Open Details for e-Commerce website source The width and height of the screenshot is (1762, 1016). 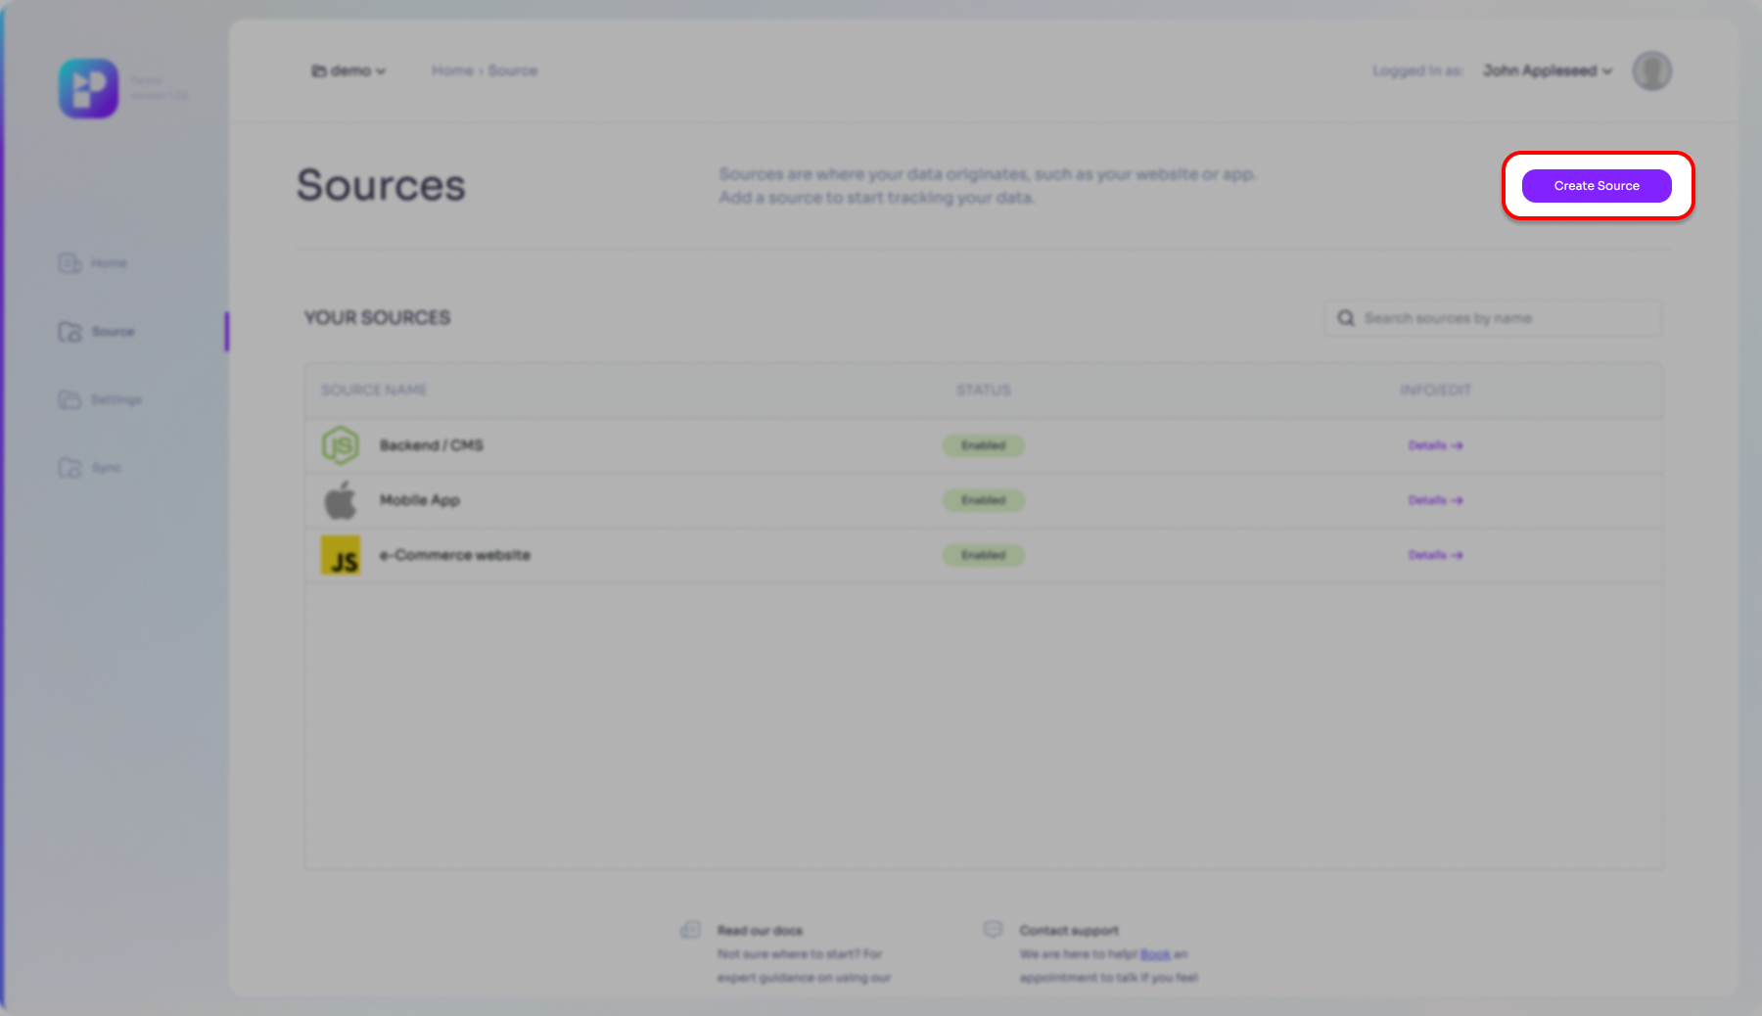(1435, 555)
